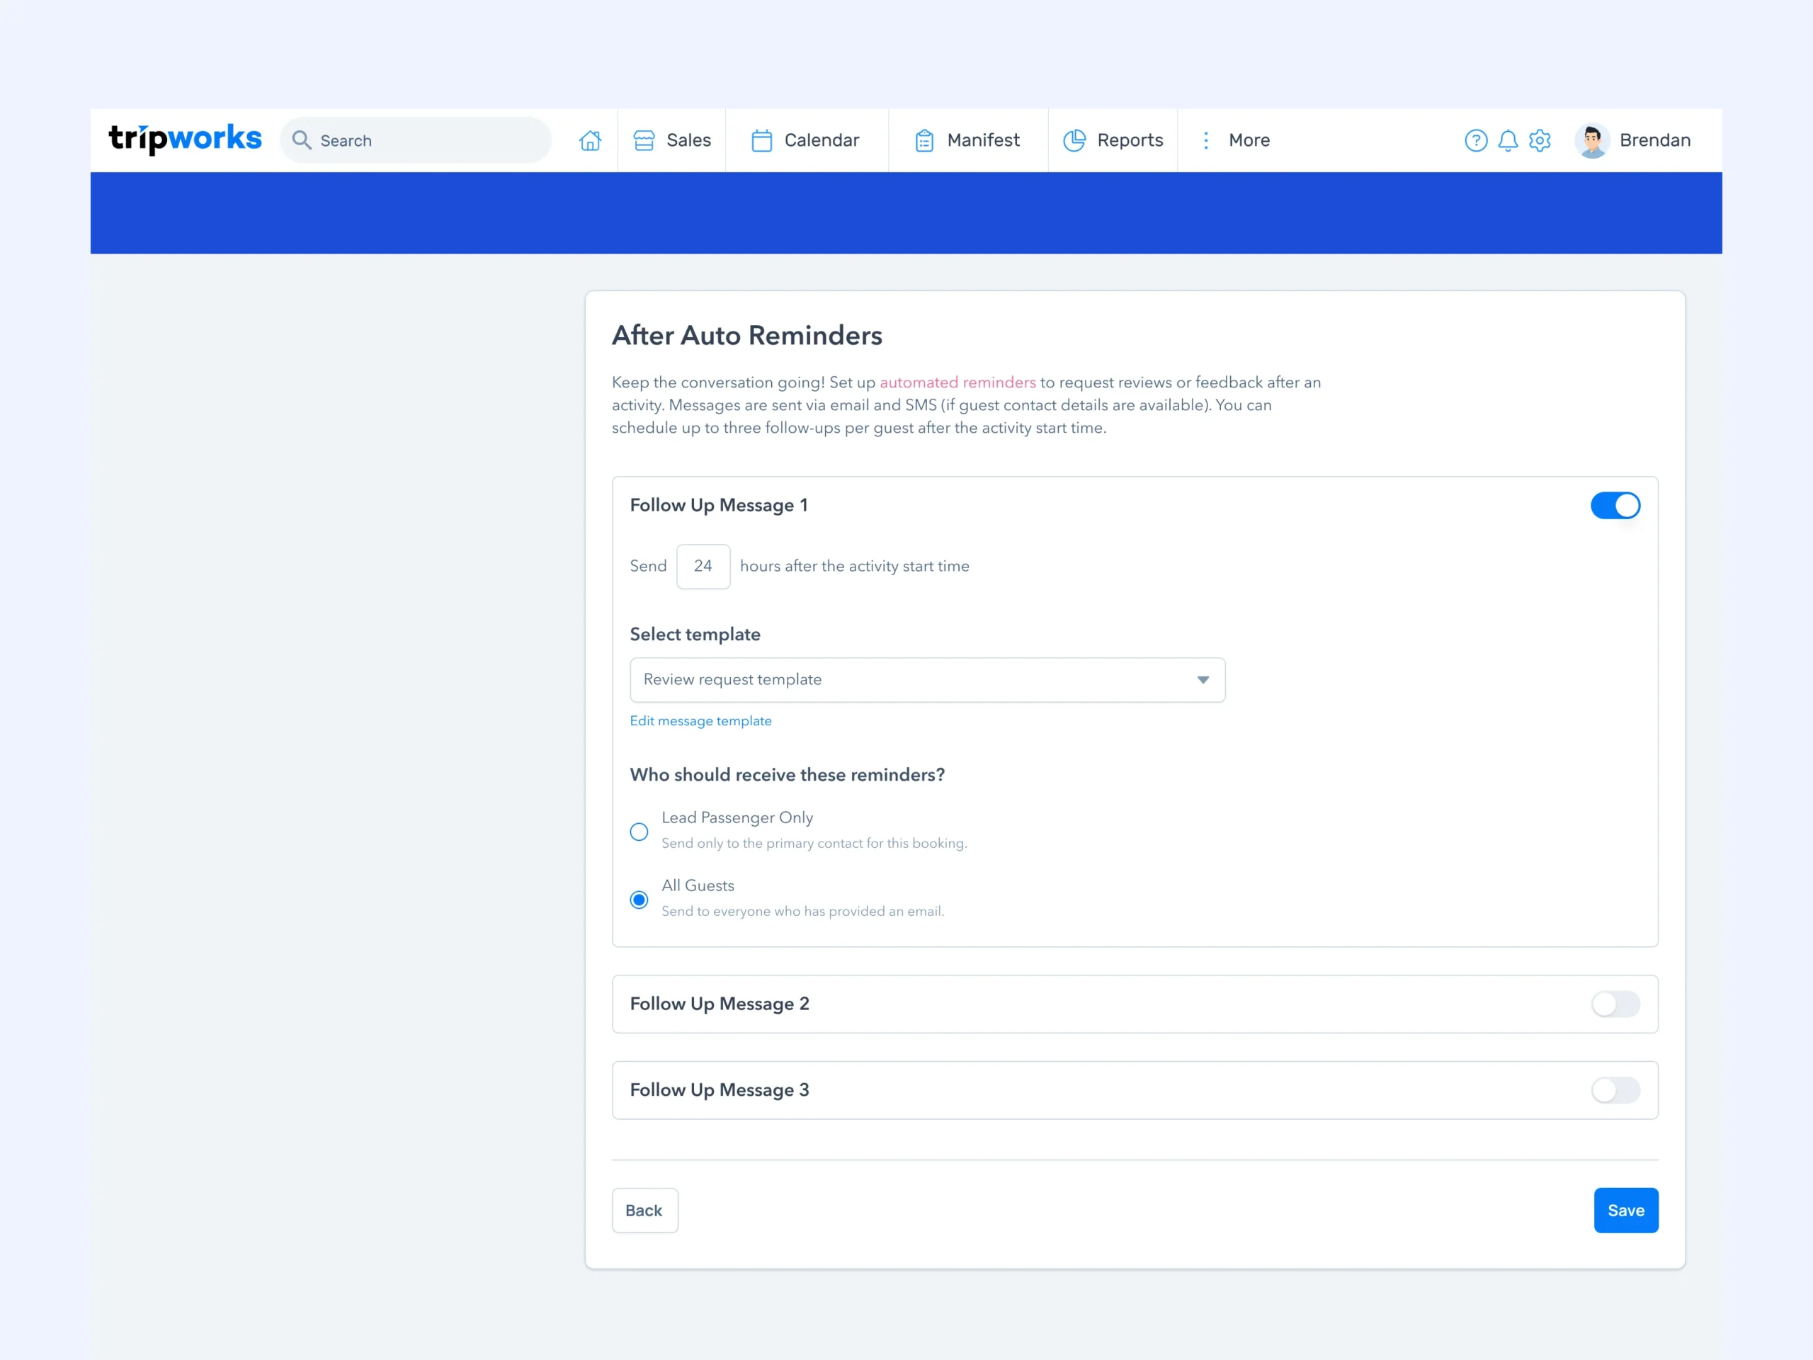1813x1360 pixels.
Task: Click the Follow Up Message 2 heading
Action: [719, 1004]
